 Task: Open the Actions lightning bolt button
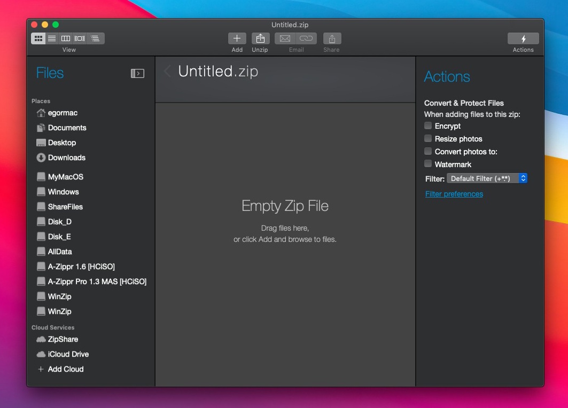coord(523,38)
